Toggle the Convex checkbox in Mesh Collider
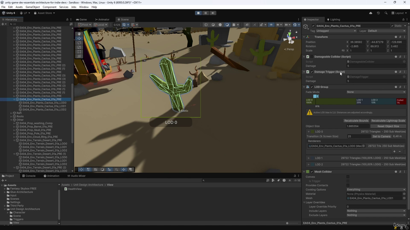This screenshot has width=410, height=230. click(348, 177)
